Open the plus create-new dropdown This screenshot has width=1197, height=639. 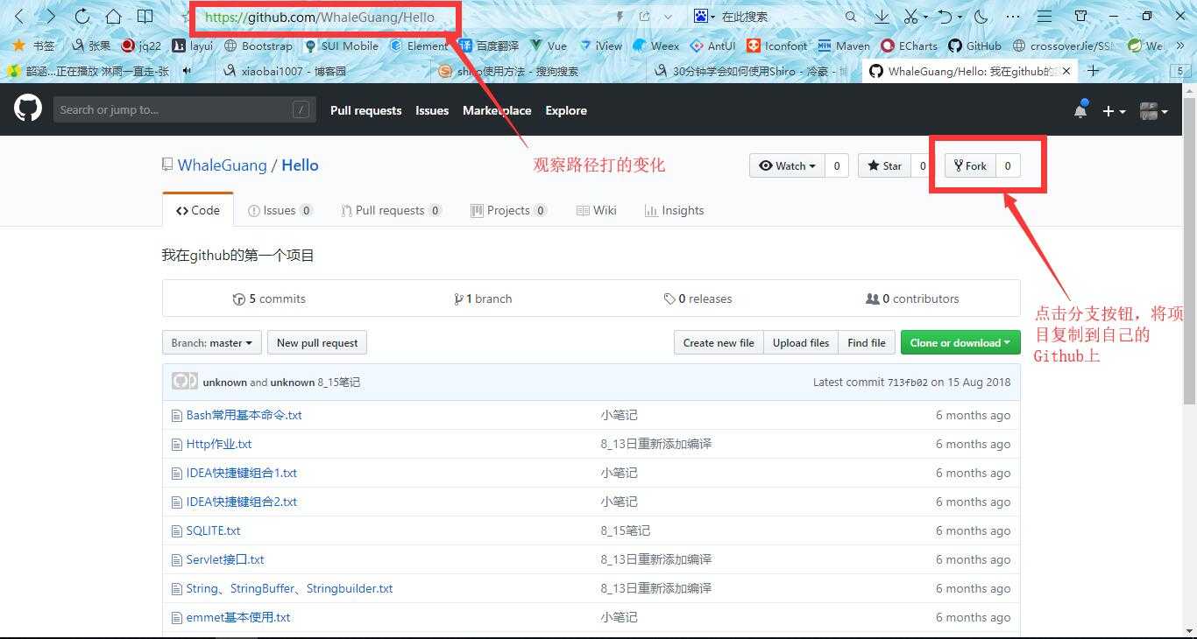click(1114, 111)
